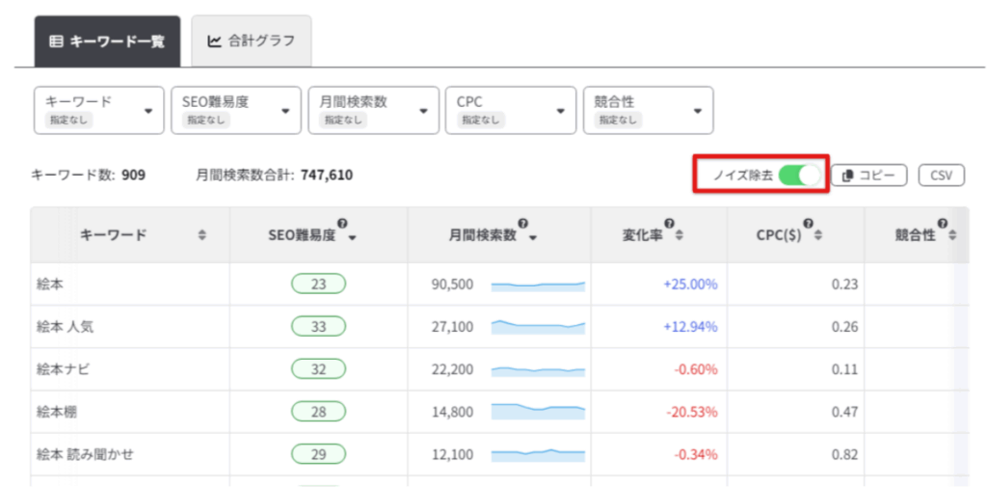Click the trend sparkline for 絵本 人気
Screen dimensions: 987x488
[538, 327]
